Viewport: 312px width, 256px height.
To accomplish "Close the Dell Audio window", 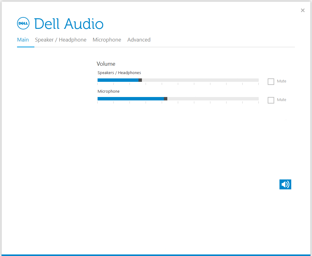I will [303, 10].
